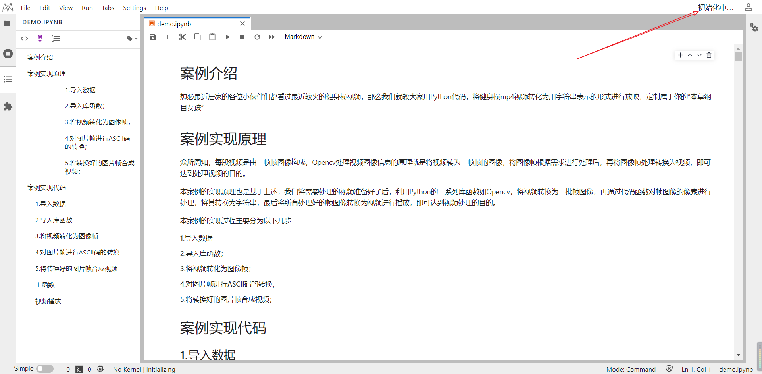
Task: Click the notebook scrollbar down arrow
Action: (x=738, y=355)
